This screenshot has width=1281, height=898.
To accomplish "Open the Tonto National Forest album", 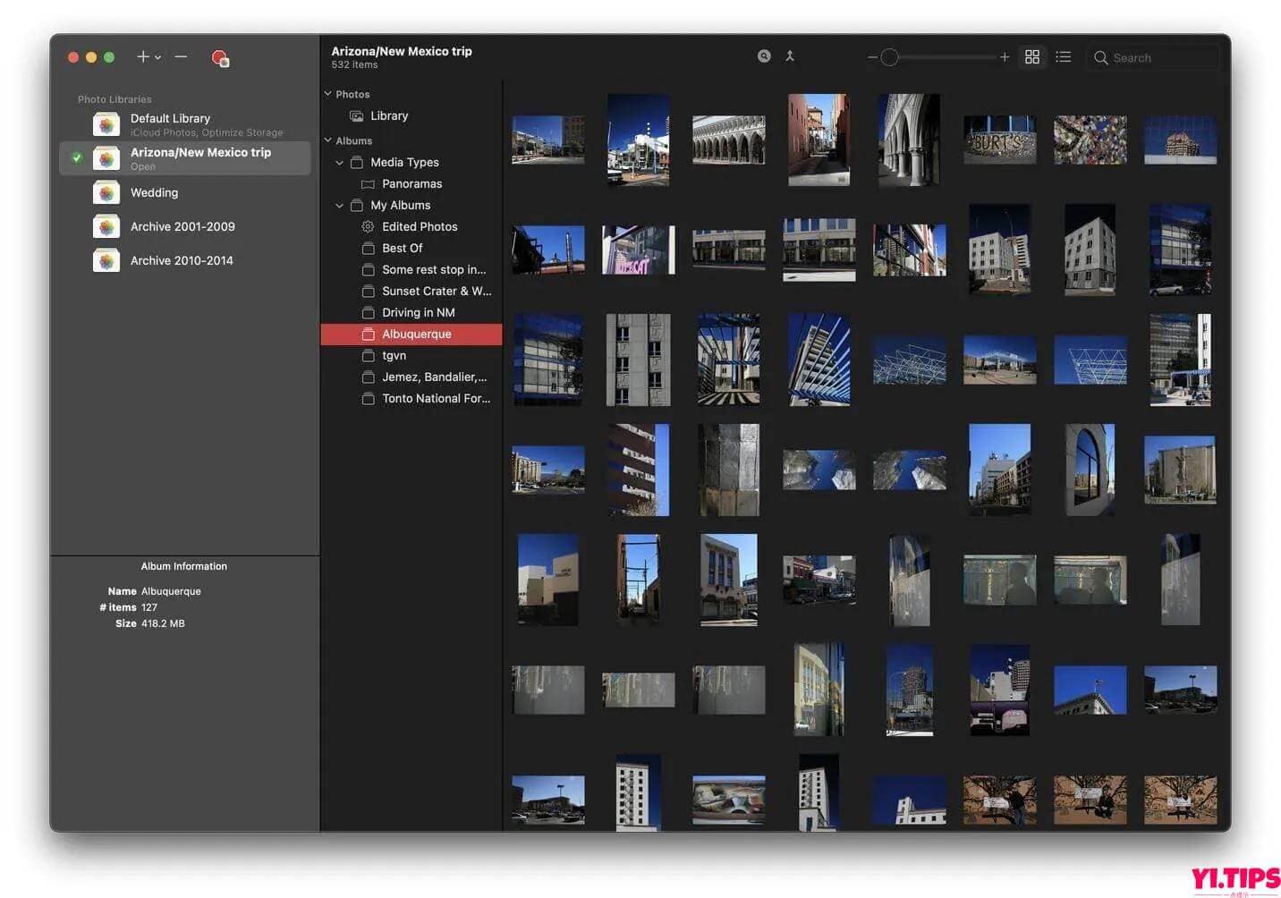I will 437,398.
